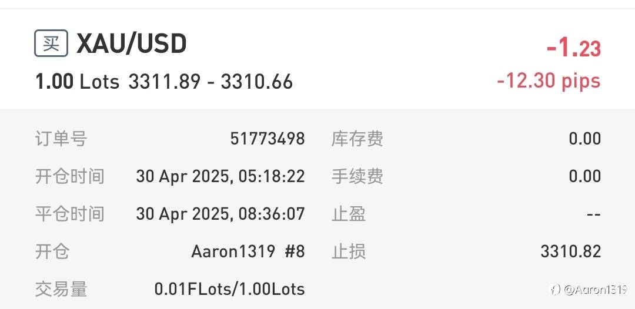The width and height of the screenshot is (635, 309).
Task: Click the 订单号 label
Action: (x=61, y=139)
